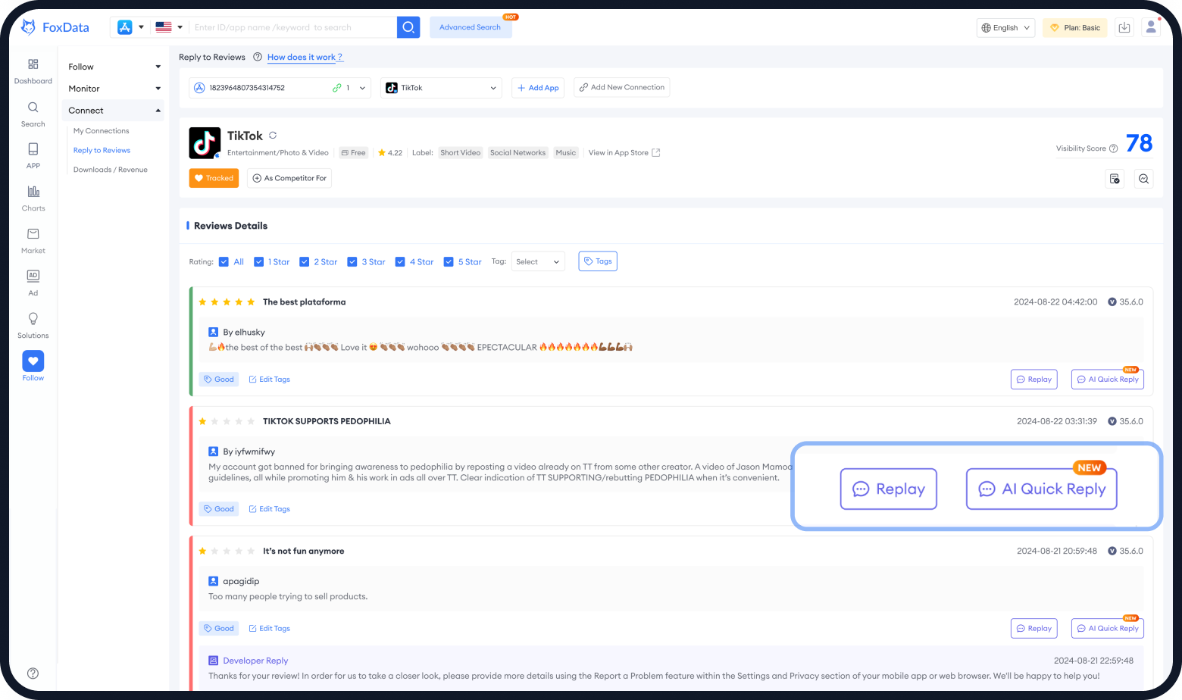
Task: Toggle the 5 Star checkbox
Action: [449, 262]
